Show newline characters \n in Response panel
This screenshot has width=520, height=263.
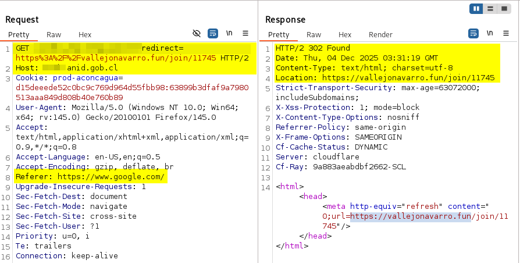490,33
